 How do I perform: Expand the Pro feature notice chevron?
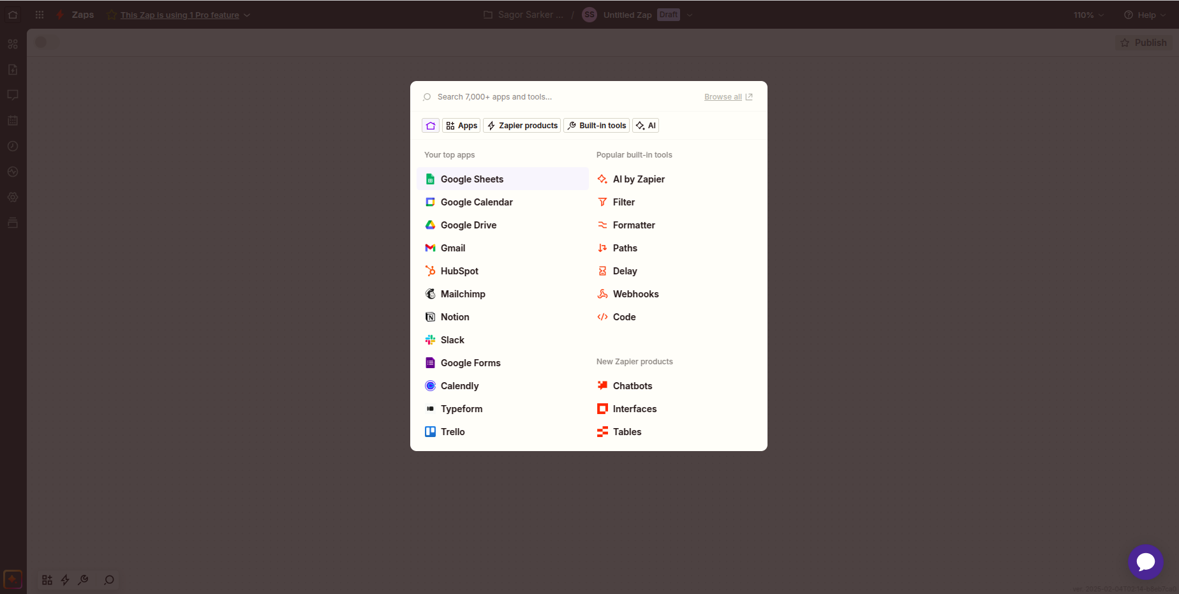pyautogui.click(x=247, y=15)
